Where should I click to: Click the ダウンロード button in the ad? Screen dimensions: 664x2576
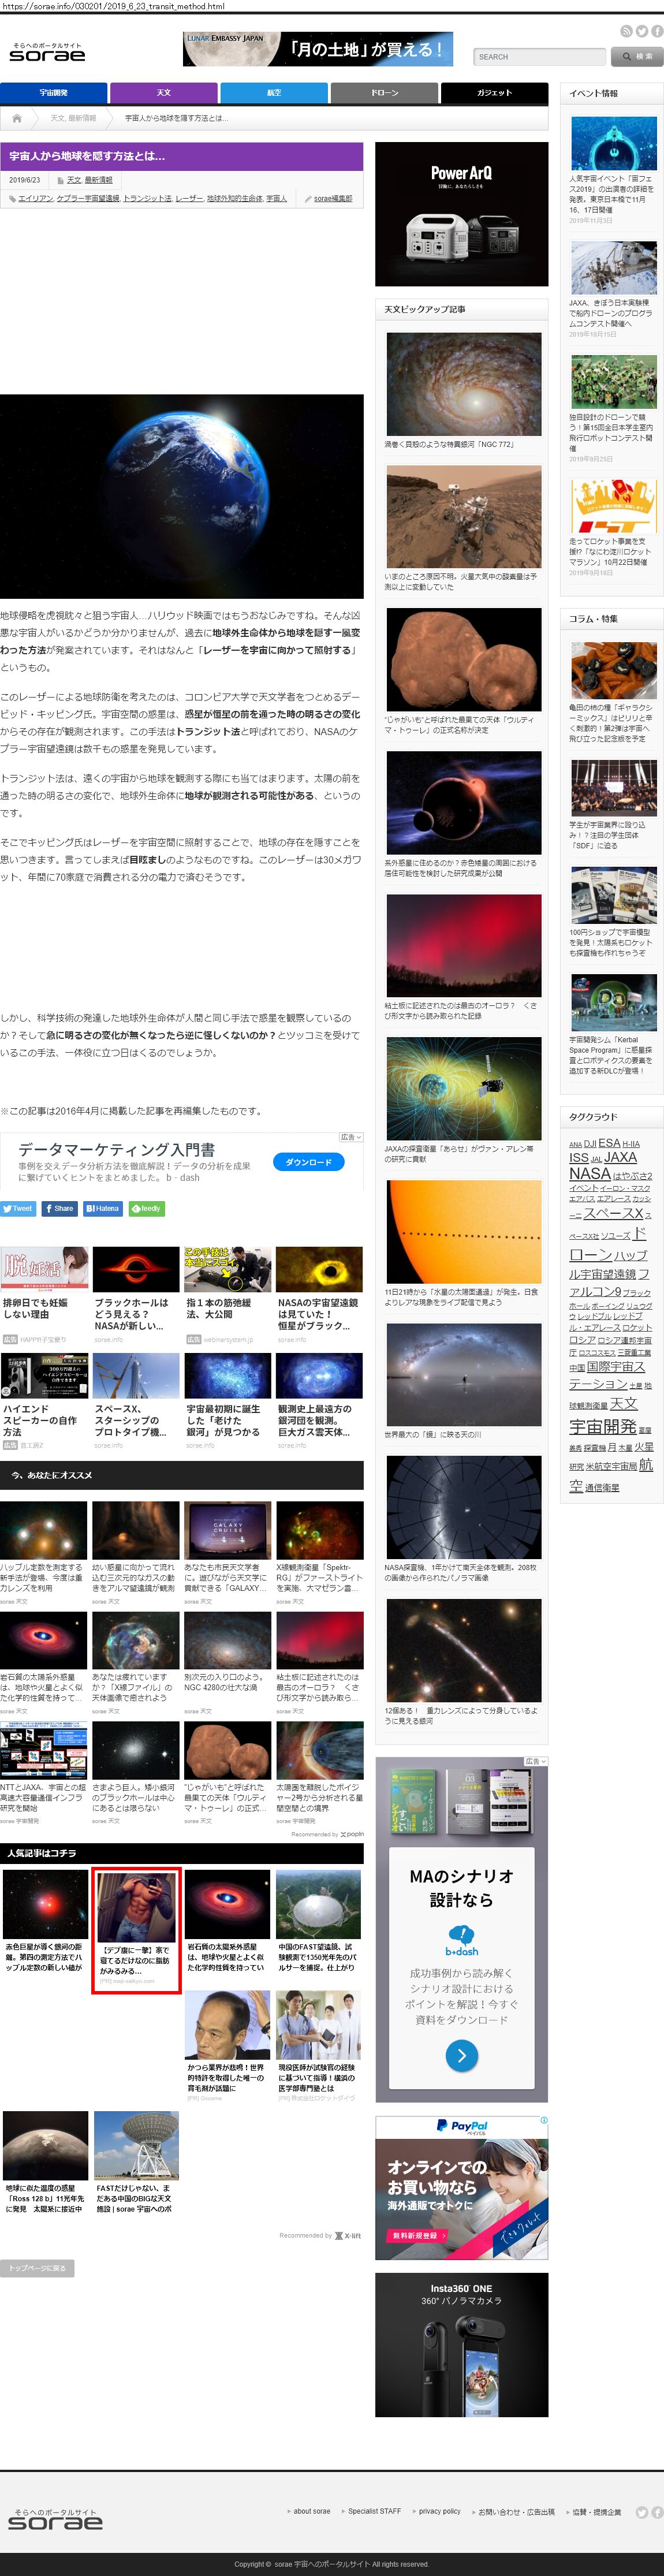coord(308,1162)
